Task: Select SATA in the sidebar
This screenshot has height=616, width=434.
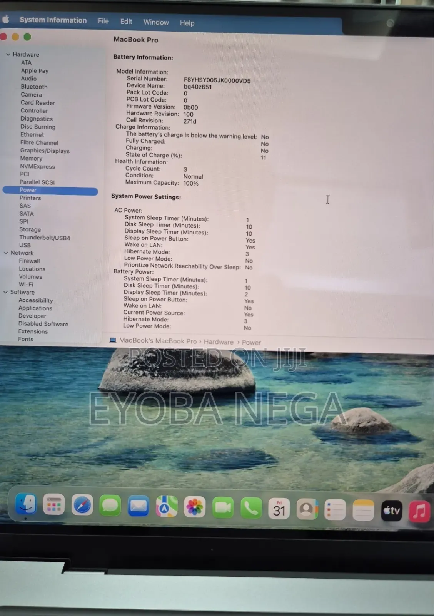Action: tap(27, 214)
